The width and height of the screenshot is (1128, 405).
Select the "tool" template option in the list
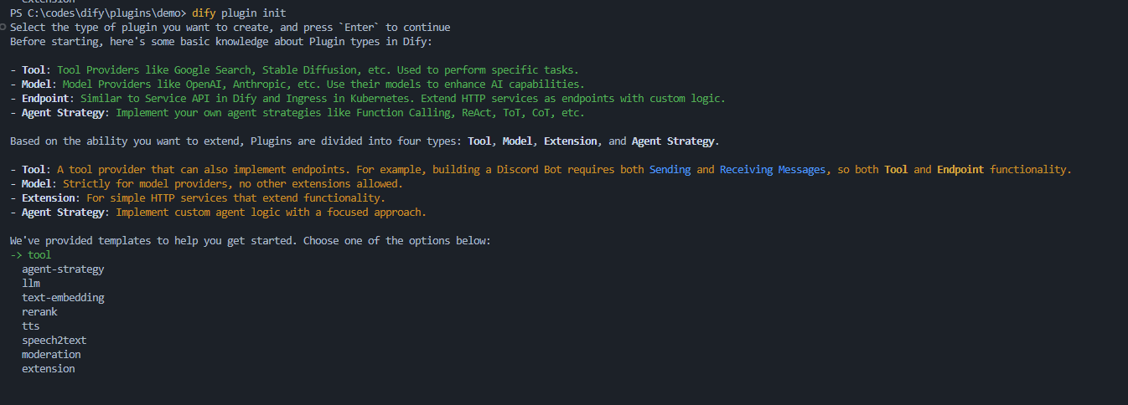tap(39, 255)
